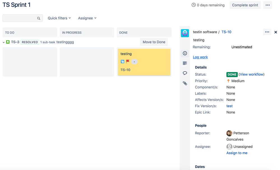Open the issue actions ellipsis menu
Viewport: 280px width, 170px height.
tap(267, 32)
